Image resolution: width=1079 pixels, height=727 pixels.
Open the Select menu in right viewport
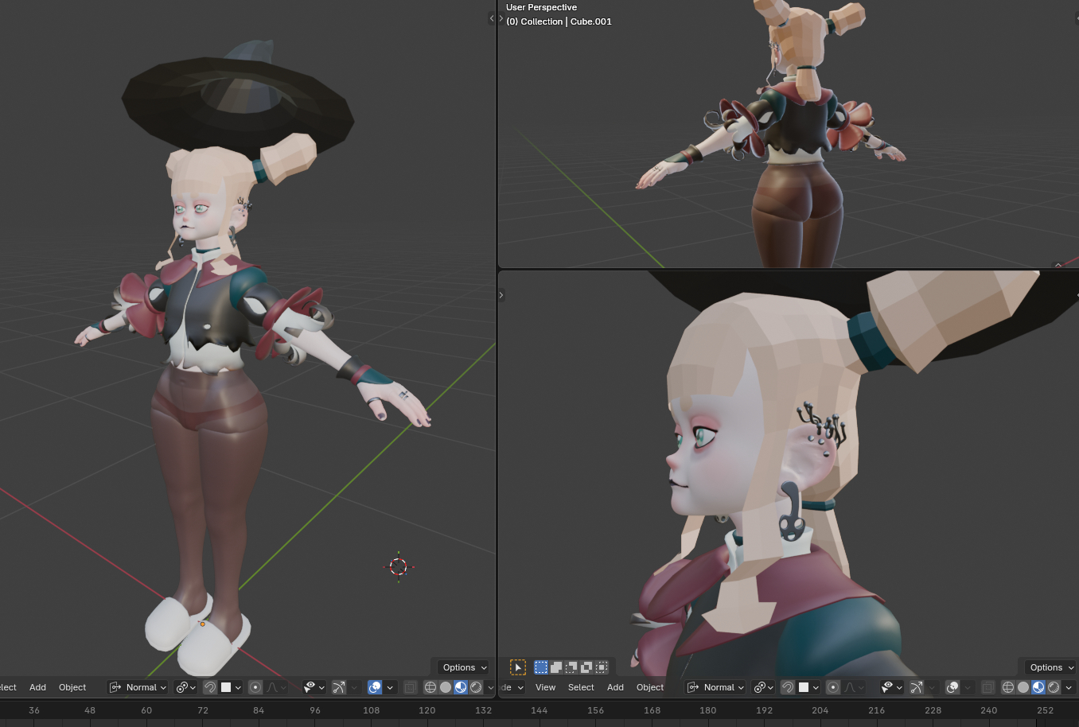[581, 687]
